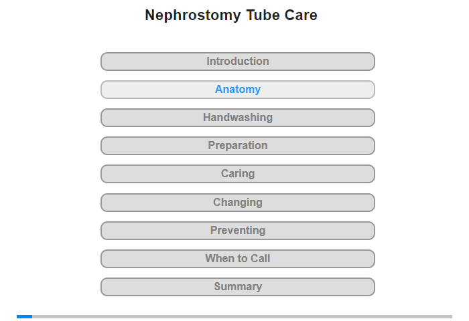Open the Preparation section
This screenshot has height=321, width=469.
click(237, 146)
